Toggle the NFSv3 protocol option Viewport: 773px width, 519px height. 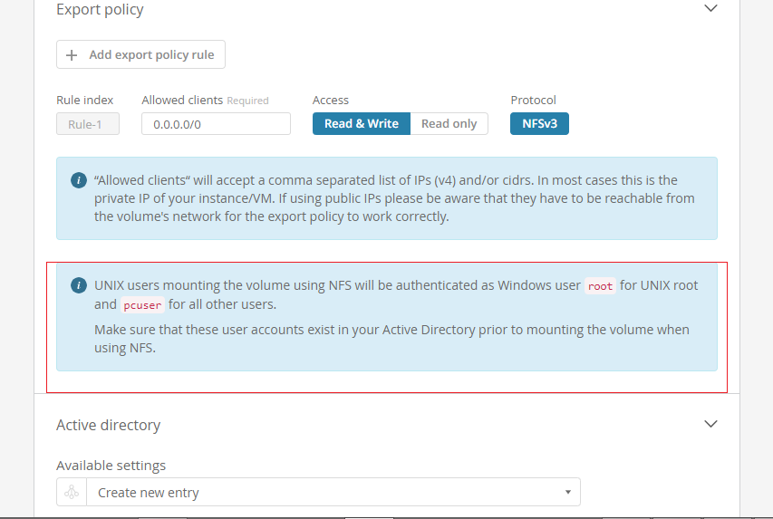point(539,124)
